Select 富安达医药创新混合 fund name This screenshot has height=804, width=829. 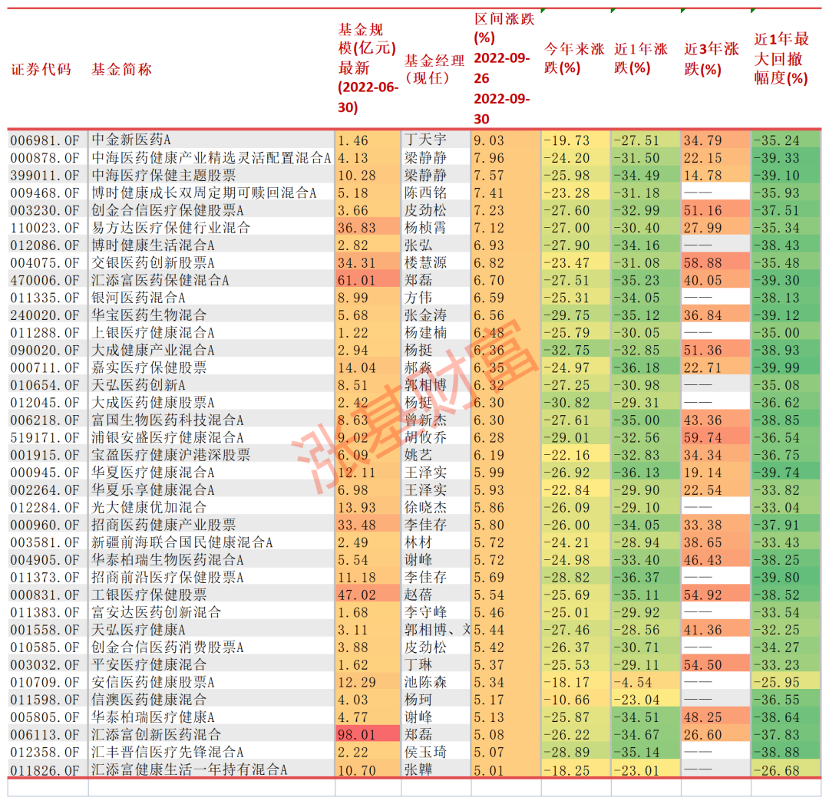156,611
